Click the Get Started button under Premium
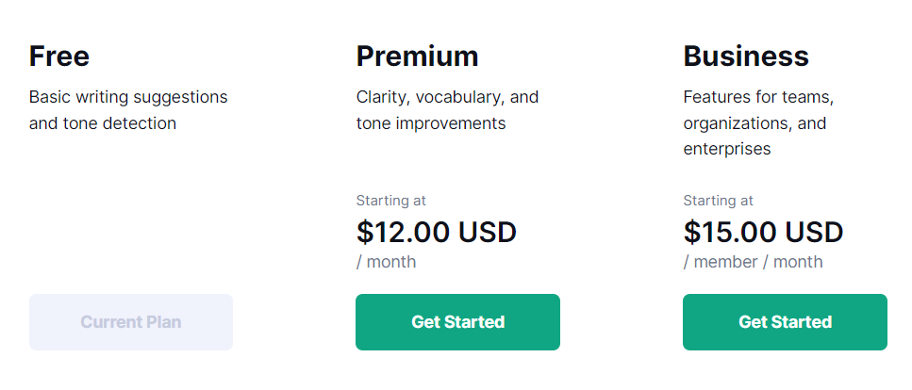Screen dimensions: 912x390 [x=457, y=322]
